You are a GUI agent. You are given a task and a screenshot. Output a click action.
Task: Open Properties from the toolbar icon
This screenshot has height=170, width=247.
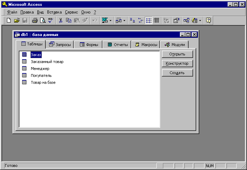coord(176,20)
